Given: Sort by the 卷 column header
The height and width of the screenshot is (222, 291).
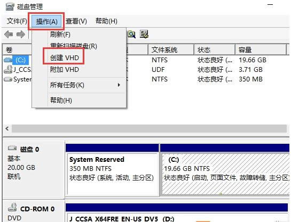Looking at the screenshot, I should [x=17, y=50].
